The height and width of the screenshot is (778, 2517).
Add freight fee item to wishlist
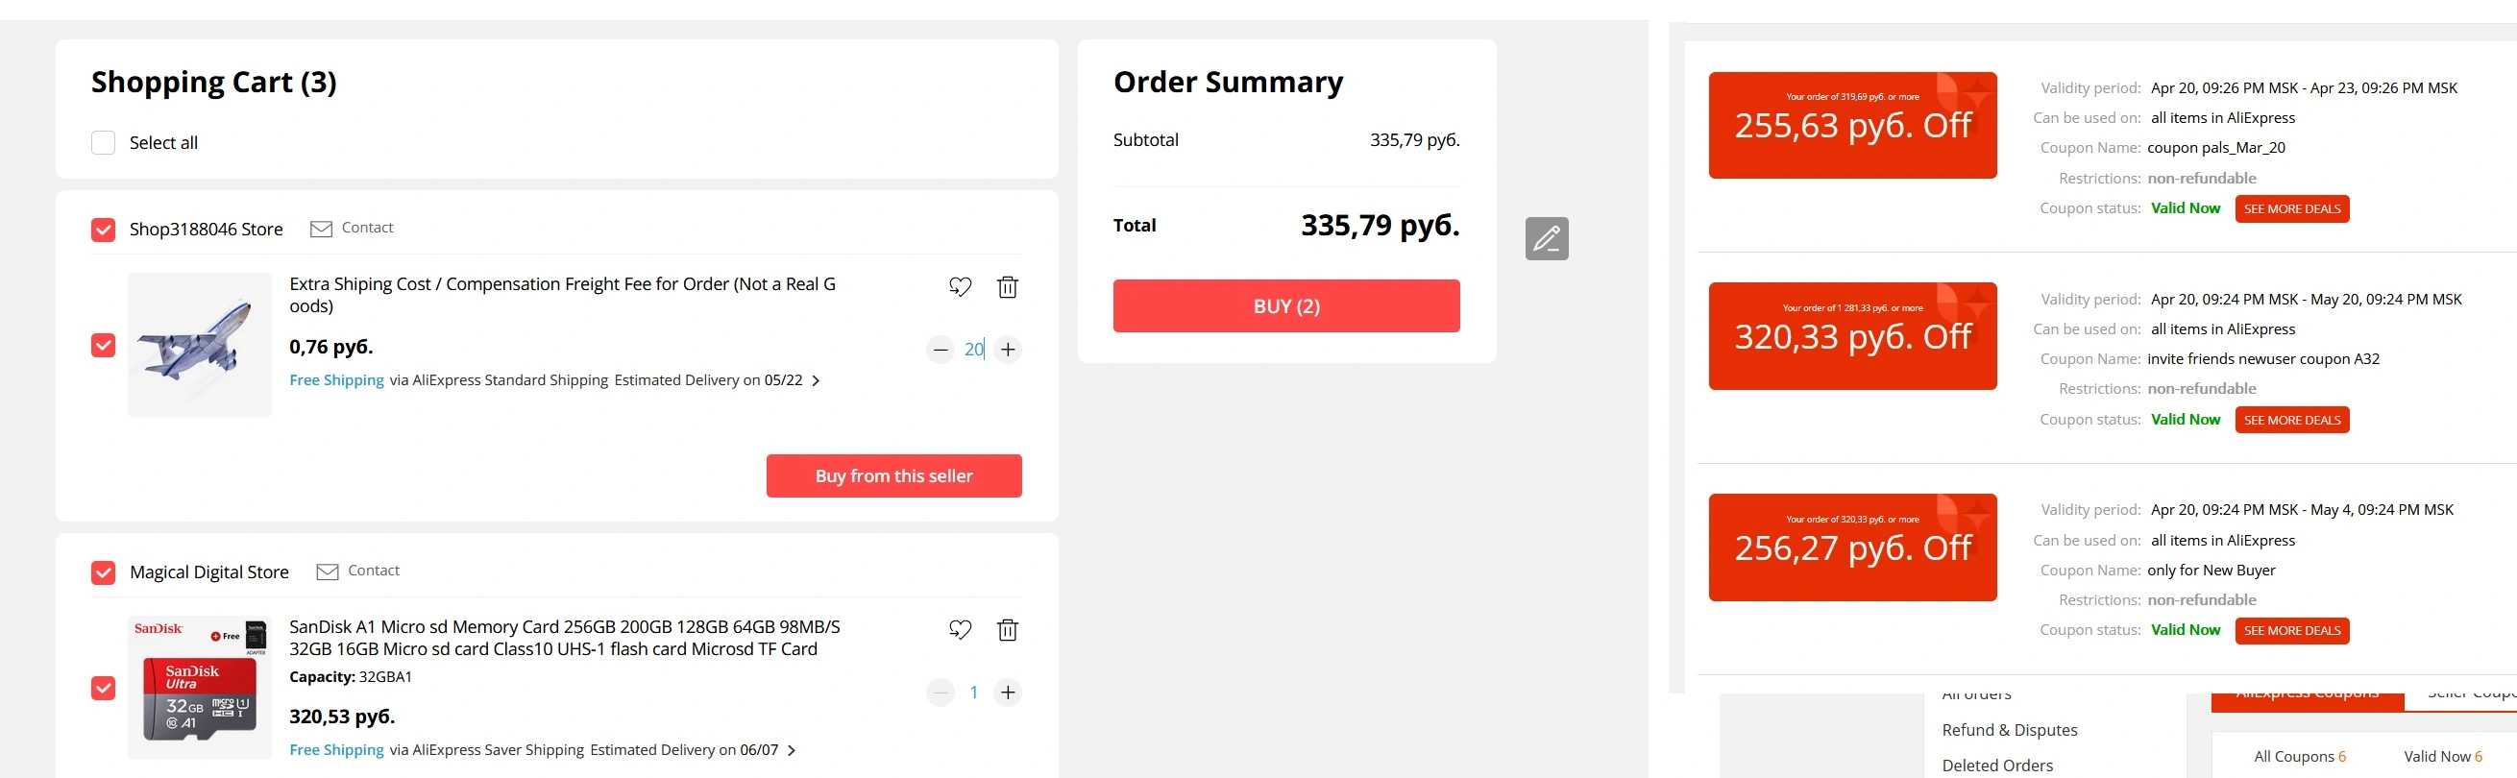point(960,287)
